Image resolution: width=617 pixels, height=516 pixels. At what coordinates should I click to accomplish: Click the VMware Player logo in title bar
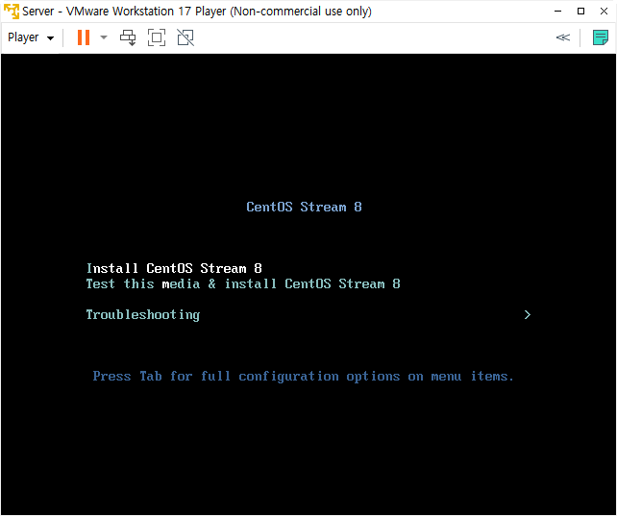coord(11,11)
